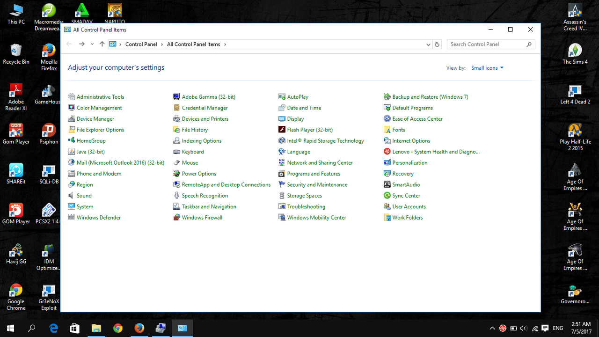
Task: Click the Windows Firewall icon
Action: 176,218
